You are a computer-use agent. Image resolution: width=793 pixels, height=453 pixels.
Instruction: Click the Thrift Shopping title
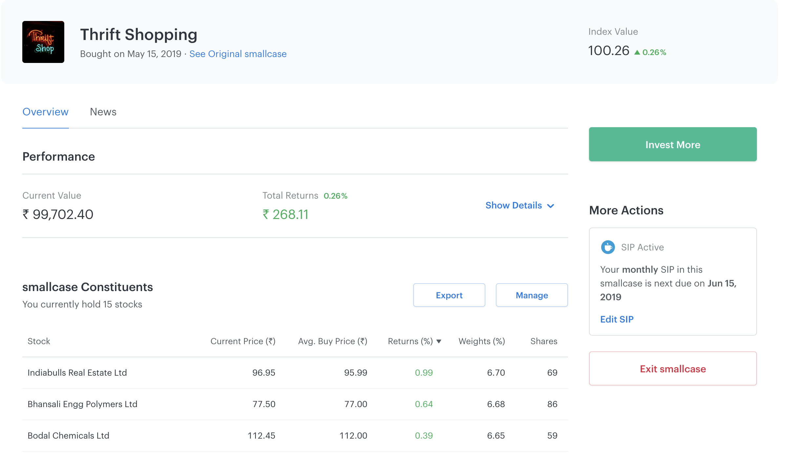tap(138, 35)
